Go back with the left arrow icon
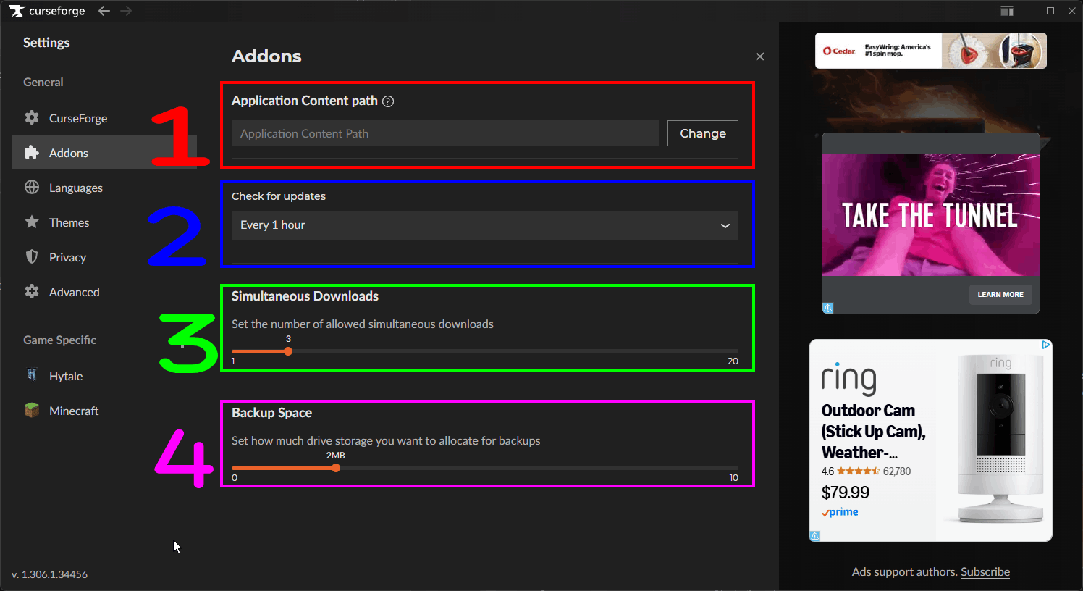 [104, 11]
